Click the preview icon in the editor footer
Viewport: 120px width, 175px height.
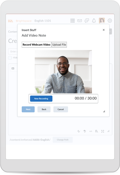(x=96, y=131)
